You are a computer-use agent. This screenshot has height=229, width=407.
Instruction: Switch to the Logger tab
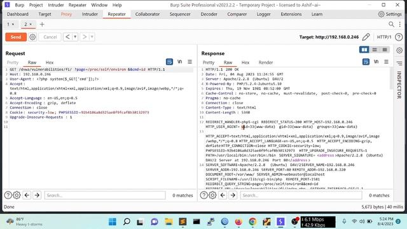[x=264, y=14]
